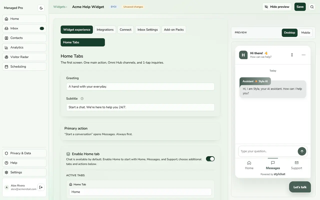Open Help in sidebar
The height and width of the screenshot is (200, 320).
point(24,163)
